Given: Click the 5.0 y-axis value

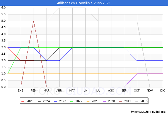Looking at the screenshot, I should click(3, 21).
